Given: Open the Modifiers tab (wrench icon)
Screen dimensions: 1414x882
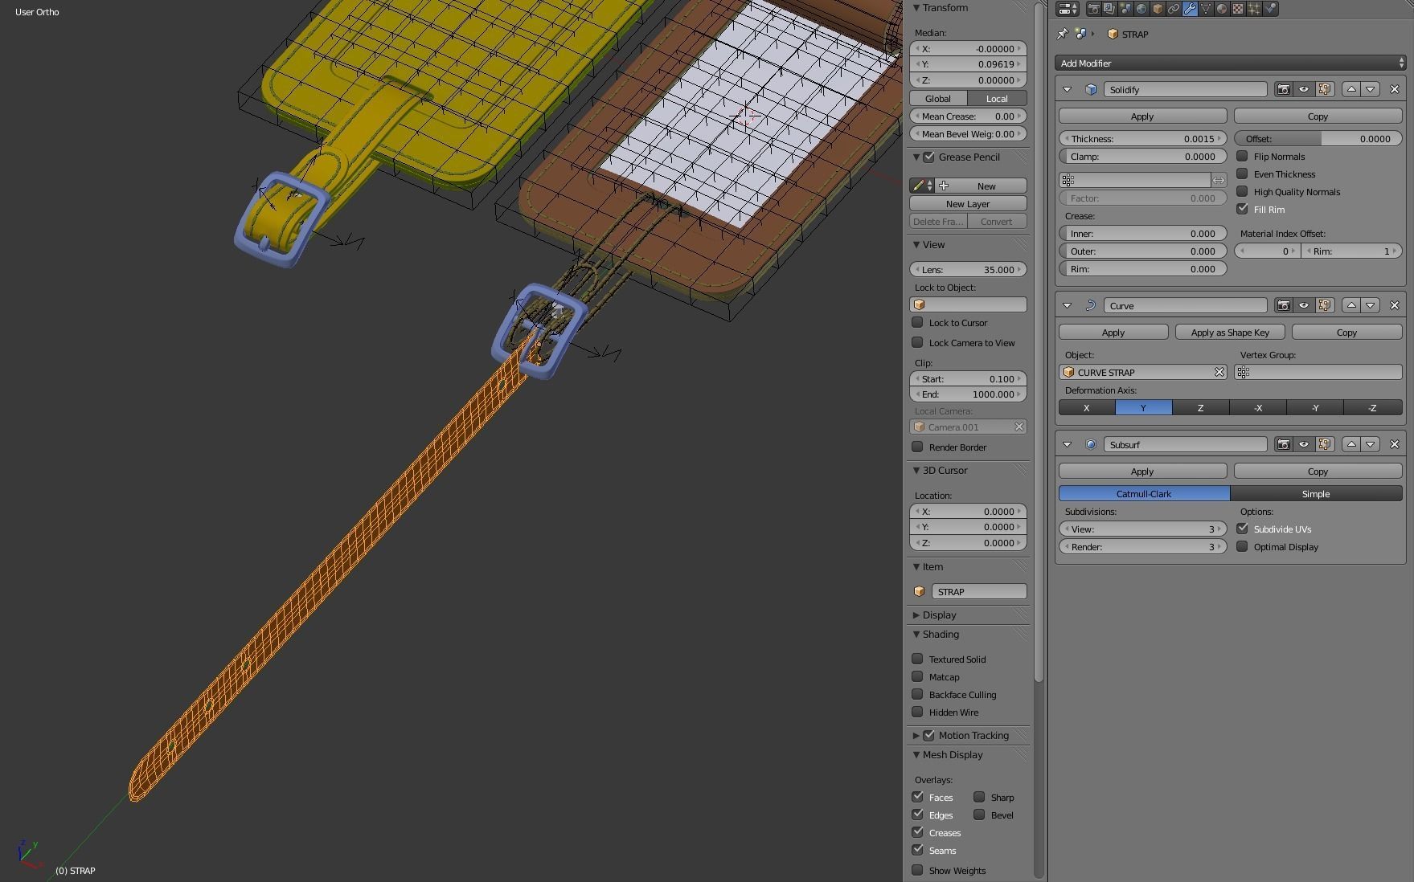Looking at the screenshot, I should (x=1190, y=9).
